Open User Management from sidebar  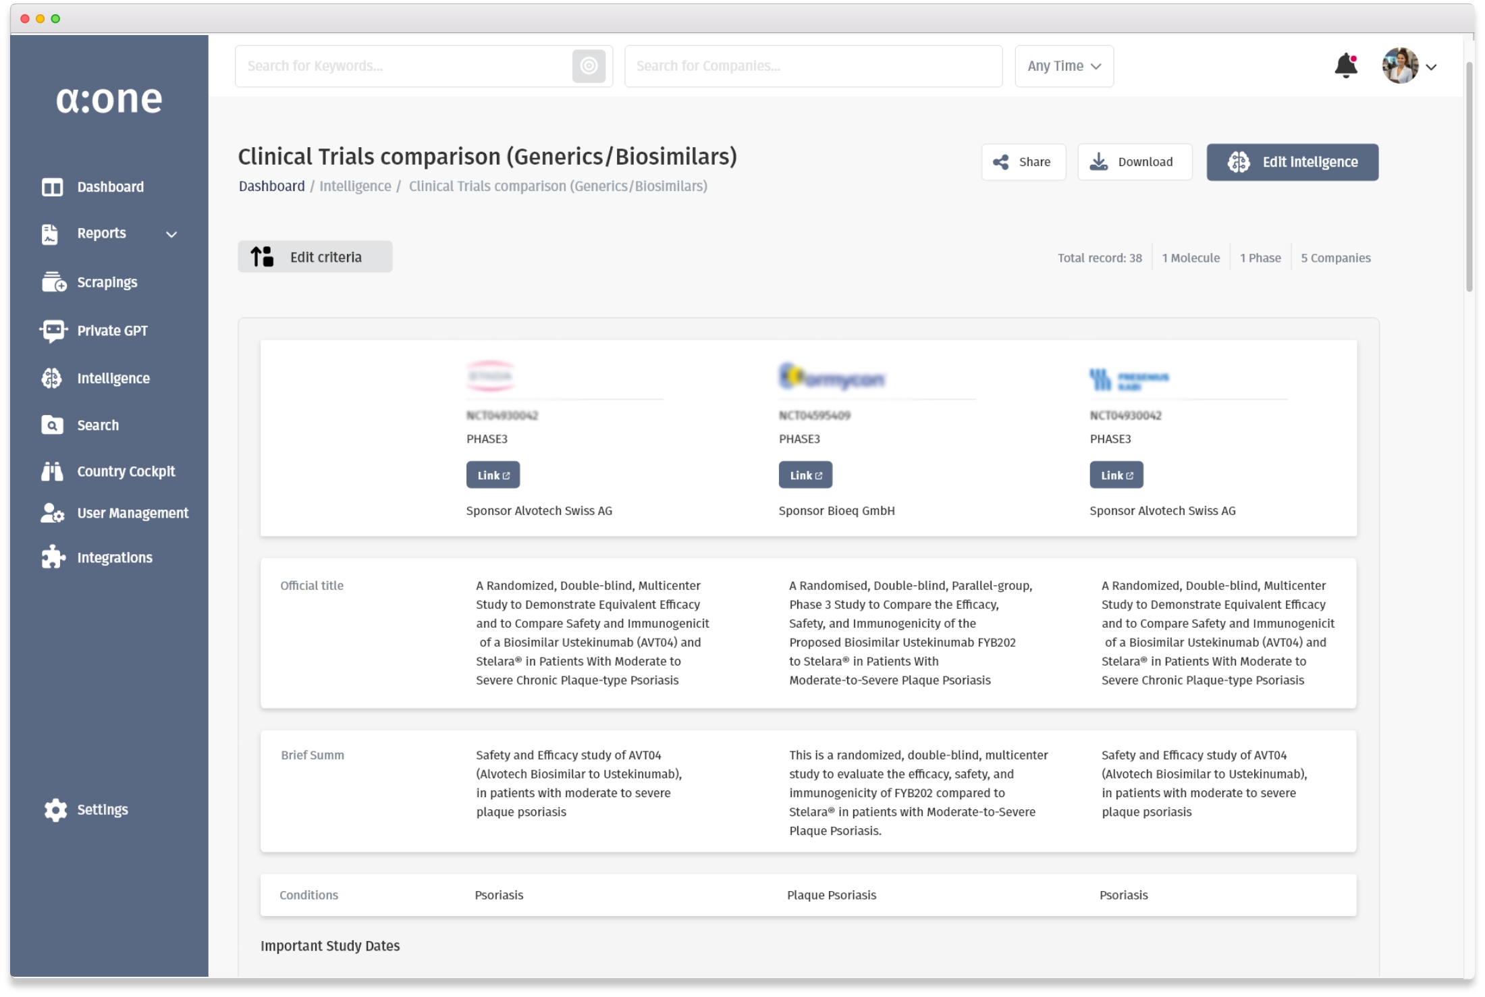(x=132, y=513)
